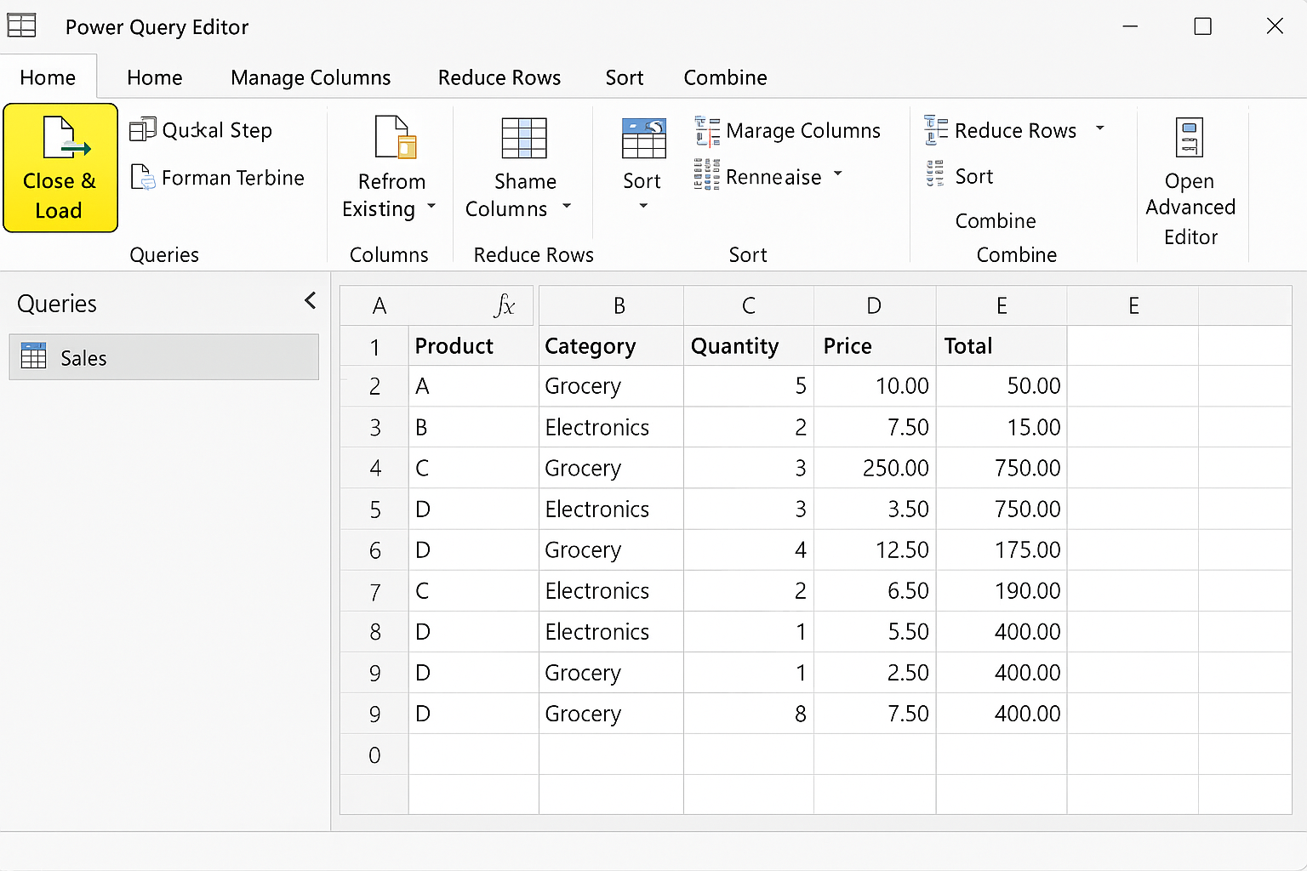1307x871 pixels.
Task: Select the first Home tab
Action: click(48, 77)
